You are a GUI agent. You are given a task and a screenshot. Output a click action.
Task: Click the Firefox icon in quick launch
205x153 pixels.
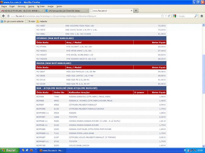pyautogui.click(x=31, y=150)
